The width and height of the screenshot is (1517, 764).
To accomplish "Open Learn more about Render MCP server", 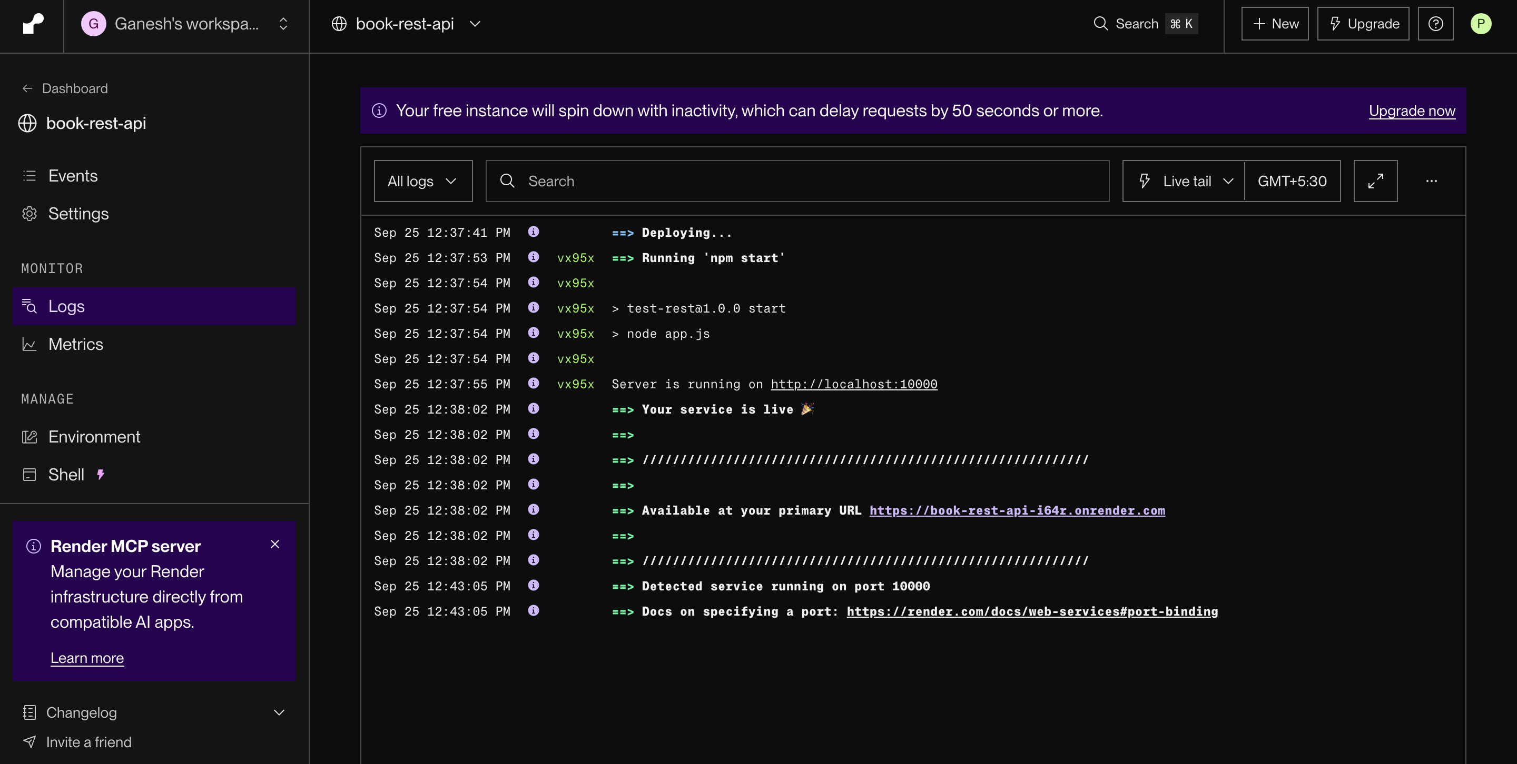I will 86,658.
